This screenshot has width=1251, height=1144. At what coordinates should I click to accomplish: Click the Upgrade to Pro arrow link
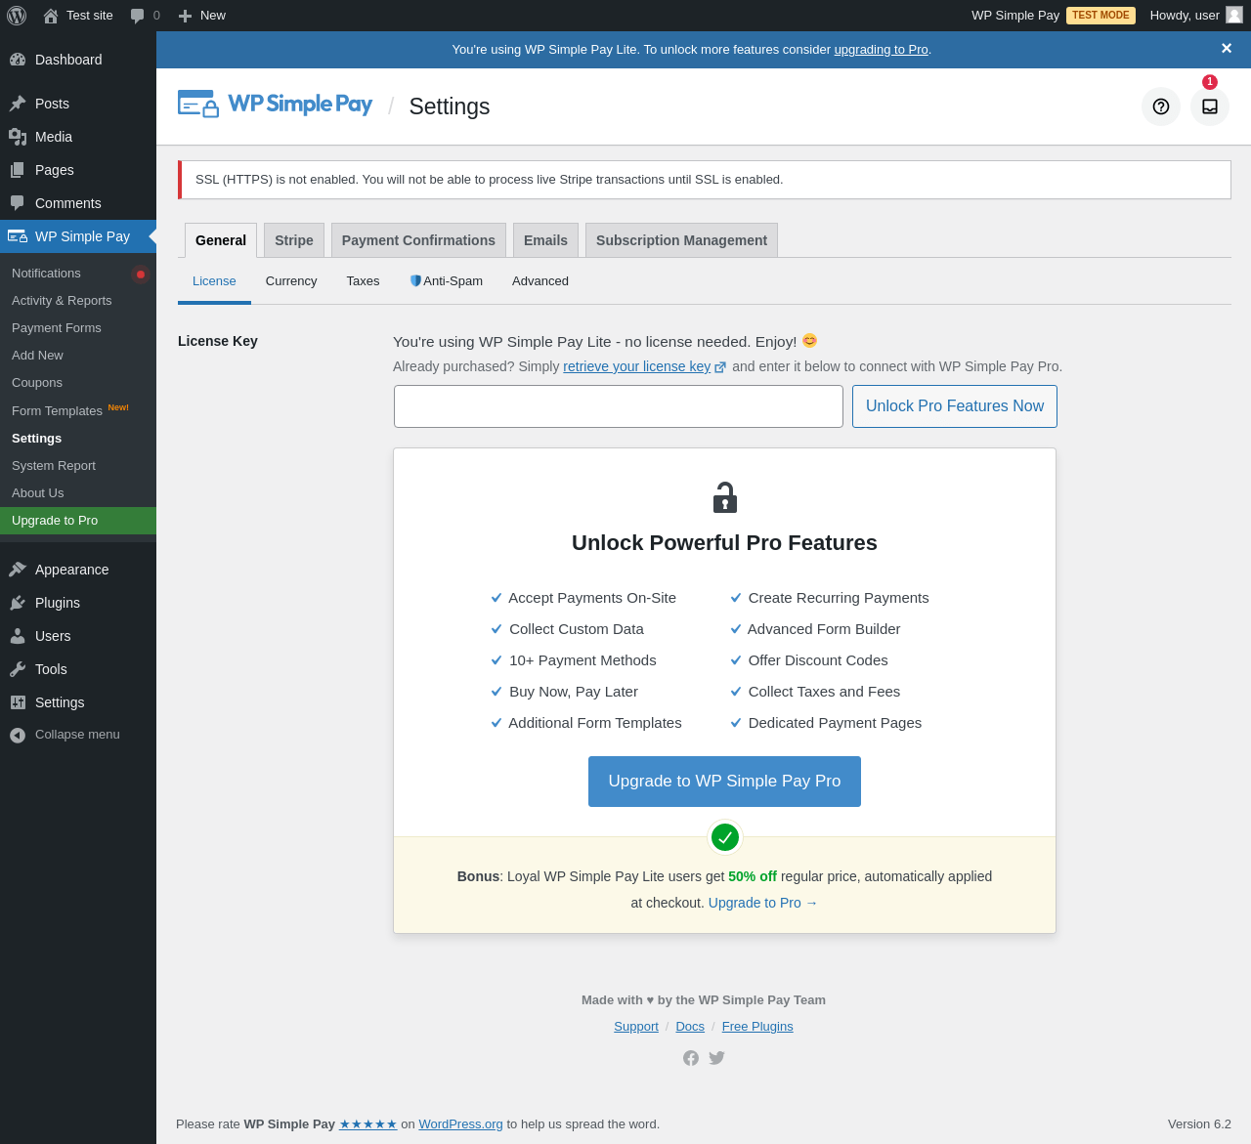pos(763,903)
